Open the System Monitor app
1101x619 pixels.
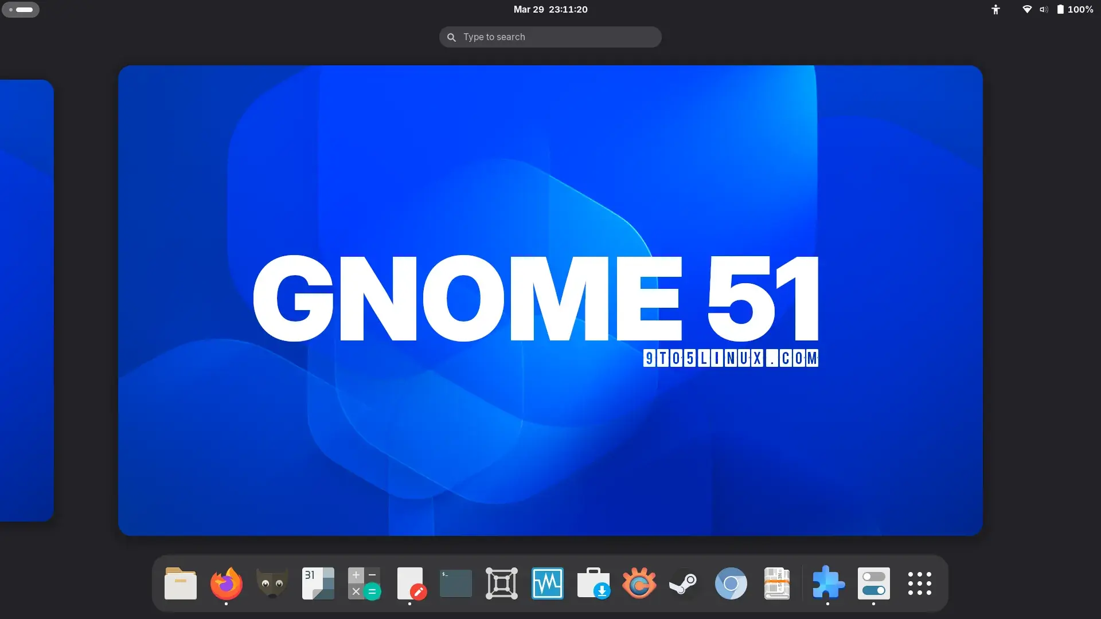click(548, 583)
